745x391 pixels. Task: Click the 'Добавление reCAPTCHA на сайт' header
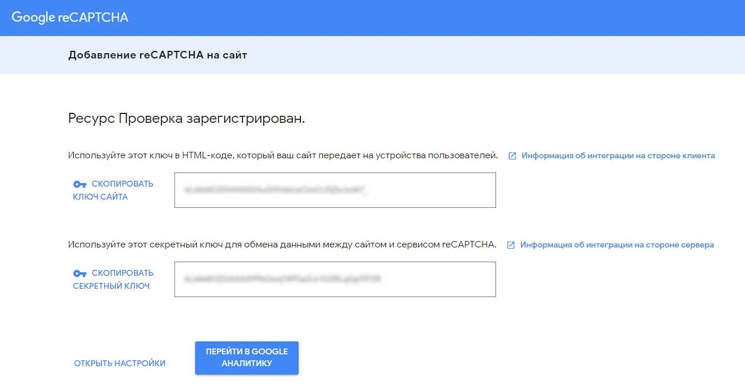point(157,55)
